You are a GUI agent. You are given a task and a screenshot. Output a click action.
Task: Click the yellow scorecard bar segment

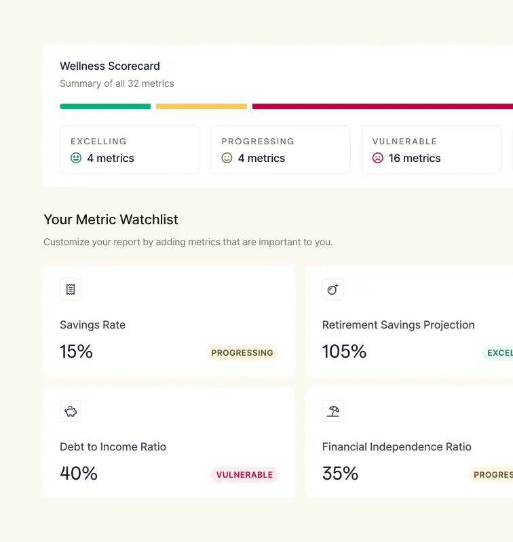click(202, 106)
